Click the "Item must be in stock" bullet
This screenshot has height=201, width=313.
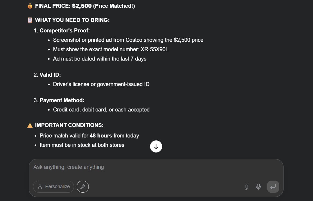point(82,145)
